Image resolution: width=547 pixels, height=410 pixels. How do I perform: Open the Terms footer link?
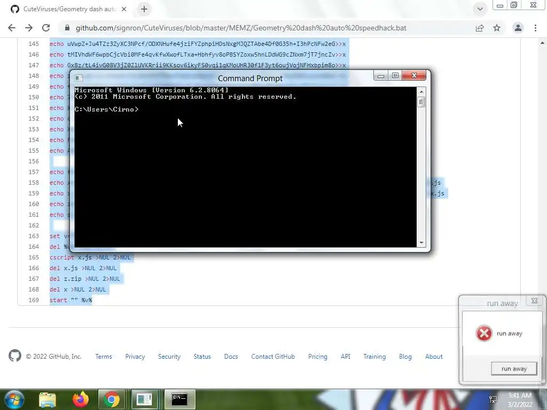(104, 356)
